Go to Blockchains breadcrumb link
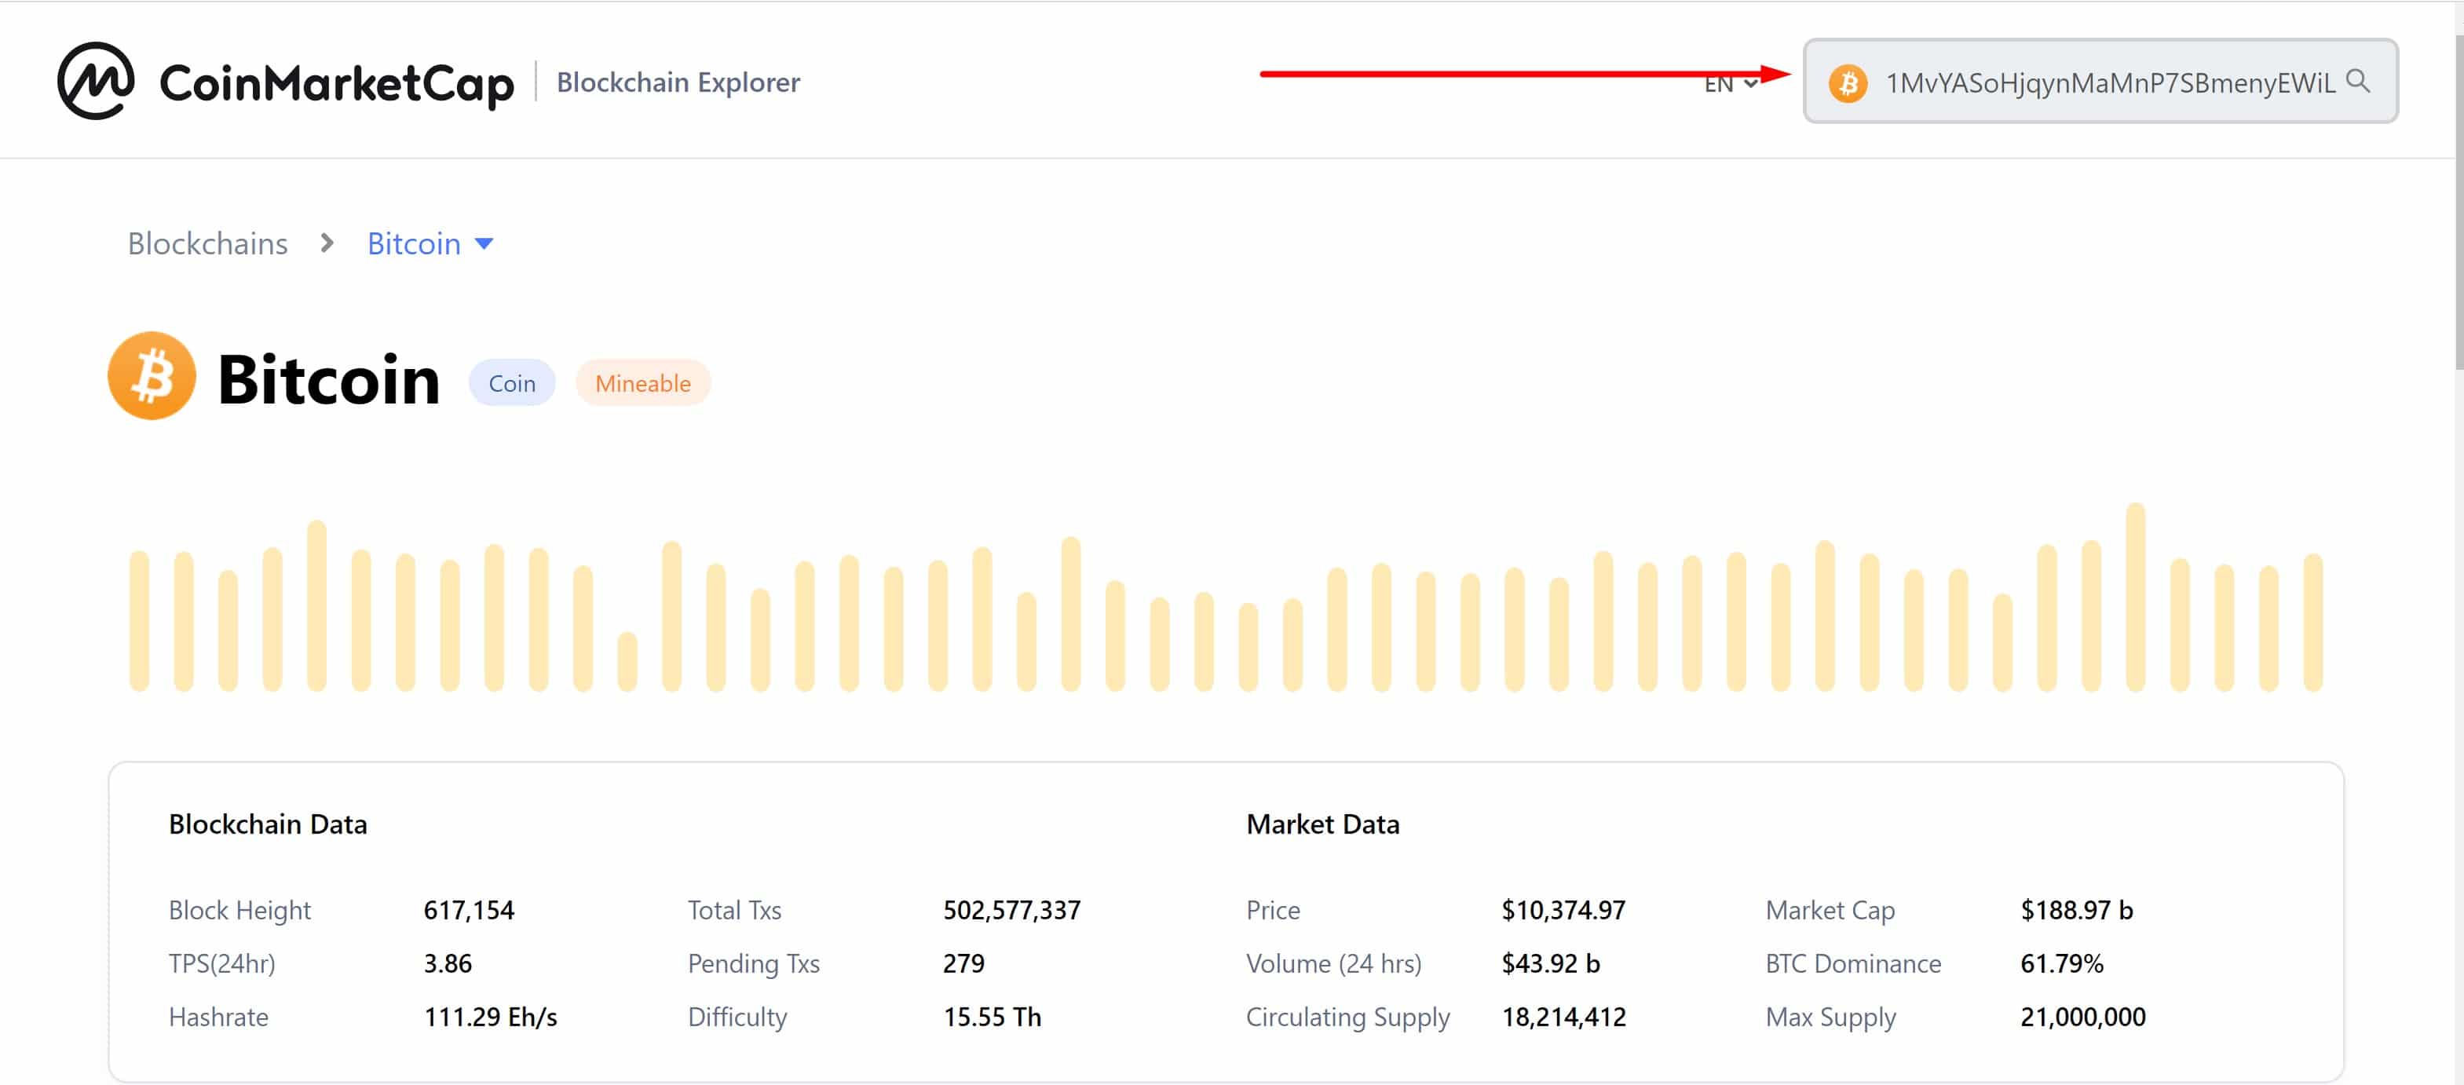Viewport: 2464px width, 1085px height. click(x=207, y=244)
